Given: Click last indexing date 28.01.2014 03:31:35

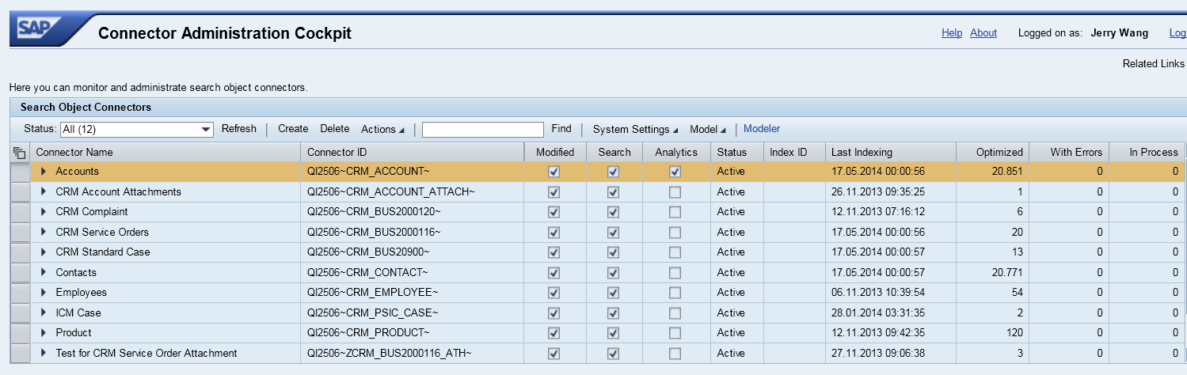Looking at the screenshot, I should (878, 312).
